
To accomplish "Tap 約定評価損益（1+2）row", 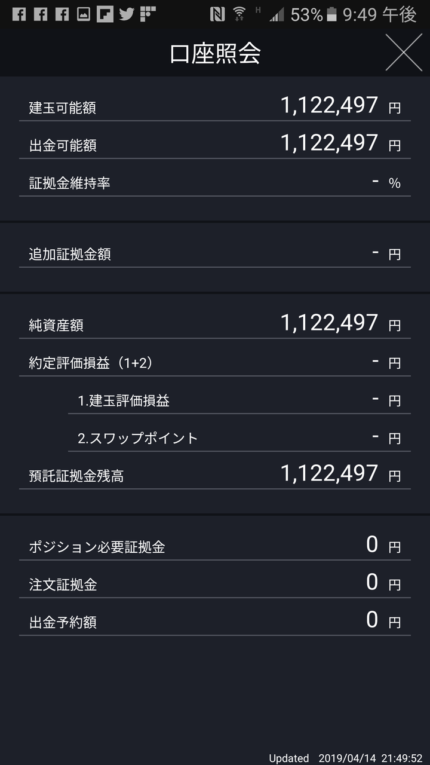I will pos(215,361).
